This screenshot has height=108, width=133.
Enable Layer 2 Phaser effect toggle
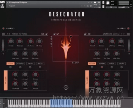pos(92,67)
